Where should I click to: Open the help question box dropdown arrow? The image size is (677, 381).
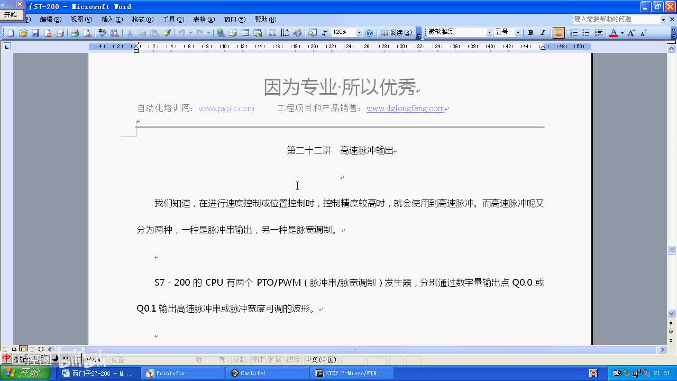pos(663,19)
